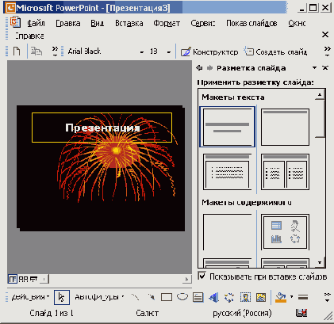Insert clip art picture
Image resolution: width=334 pixels, height=324 pixels.
(245, 297)
